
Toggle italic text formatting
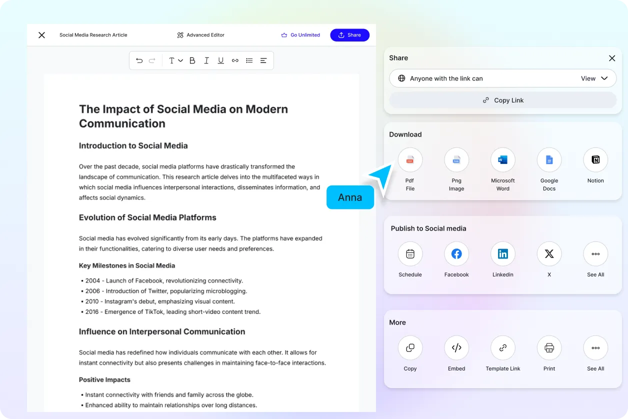206,60
